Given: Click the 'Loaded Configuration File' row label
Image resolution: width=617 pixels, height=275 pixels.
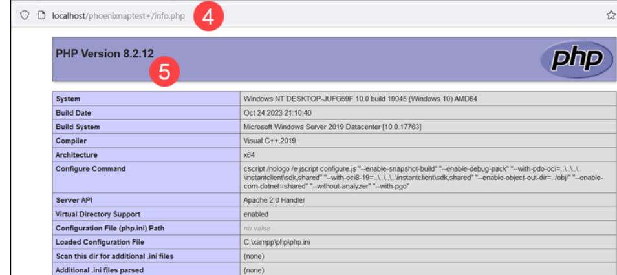Looking at the screenshot, I should pyautogui.click(x=100, y=242).
